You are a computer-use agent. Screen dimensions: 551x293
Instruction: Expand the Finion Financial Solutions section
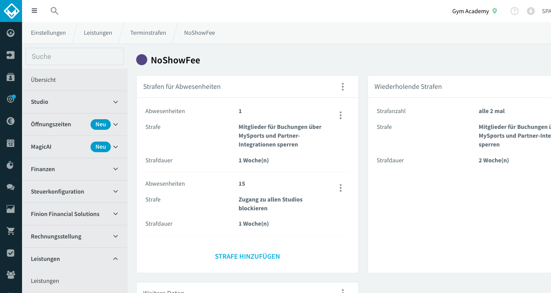pyautogui.click(x=75, y=214)
